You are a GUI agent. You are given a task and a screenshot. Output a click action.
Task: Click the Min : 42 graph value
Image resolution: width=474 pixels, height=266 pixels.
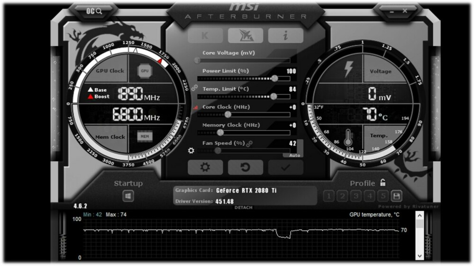click(x=92, y=215)
